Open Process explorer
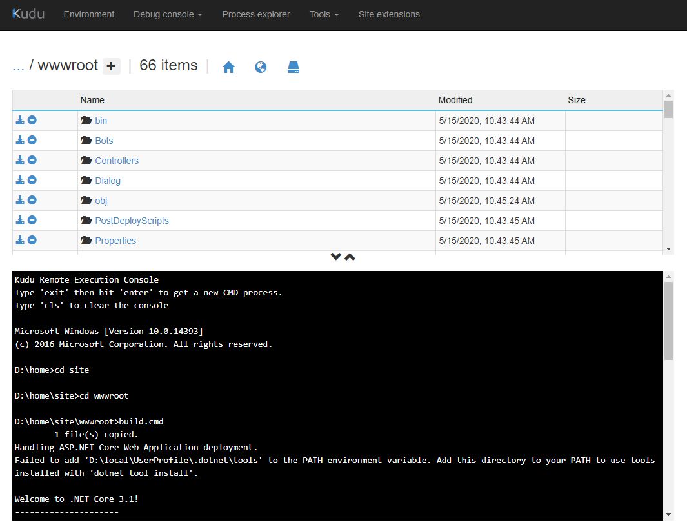The height and width of the screenshot is (527, 687). pos(256,14)
